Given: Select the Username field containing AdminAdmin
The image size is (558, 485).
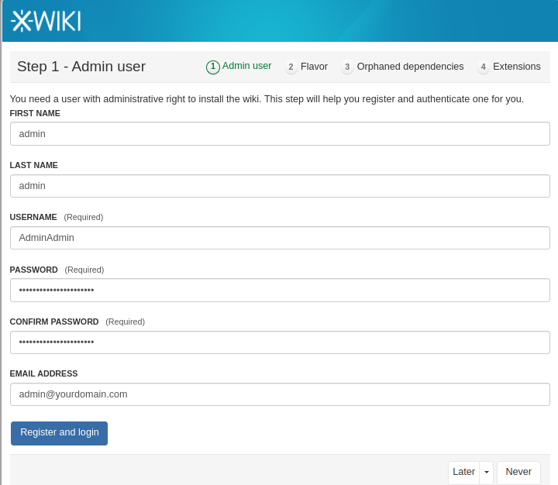Looking at the screenshot, I should (280, 238).
